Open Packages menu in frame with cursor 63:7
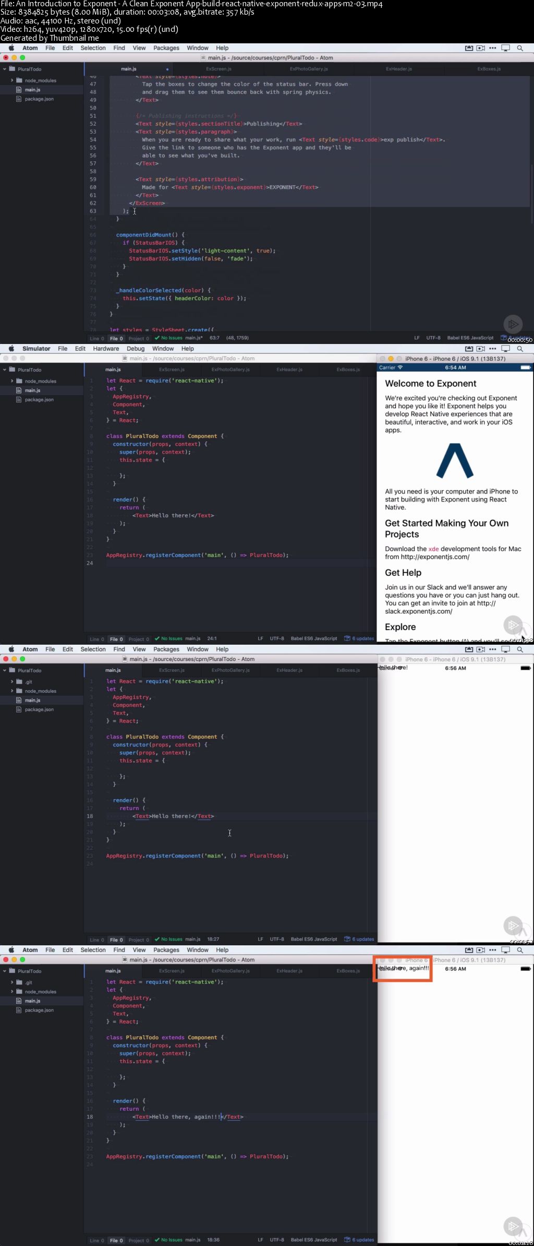The height and width of the screenshot is (1246, 534). point(166,48)
